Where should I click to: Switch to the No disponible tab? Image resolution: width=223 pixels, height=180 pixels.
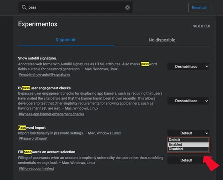coord(162,40)
